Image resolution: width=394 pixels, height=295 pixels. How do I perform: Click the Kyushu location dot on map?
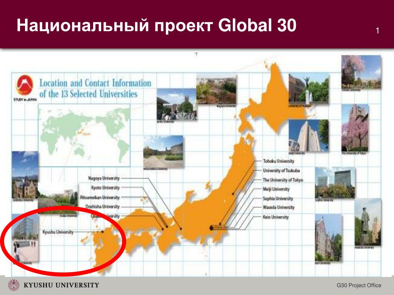(x=102, y=232)
